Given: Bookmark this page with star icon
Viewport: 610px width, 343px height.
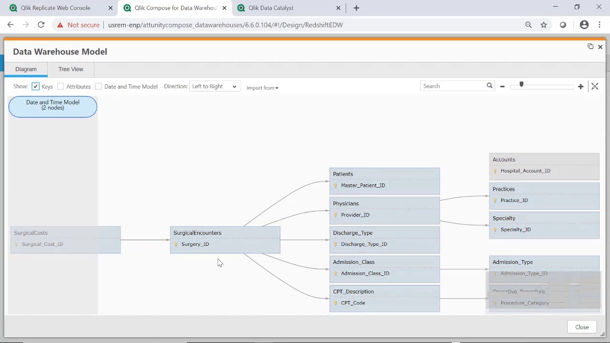Looking at the screenshot, I should pyautogui.click(x=544, y=25).
